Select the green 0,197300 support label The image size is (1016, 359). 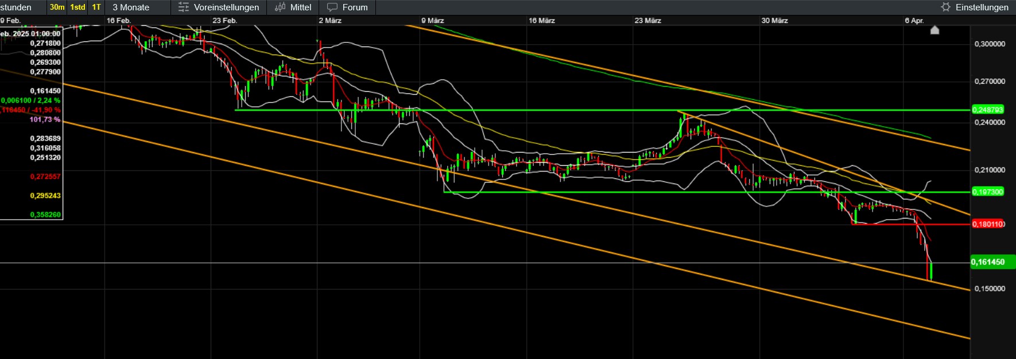987,192
